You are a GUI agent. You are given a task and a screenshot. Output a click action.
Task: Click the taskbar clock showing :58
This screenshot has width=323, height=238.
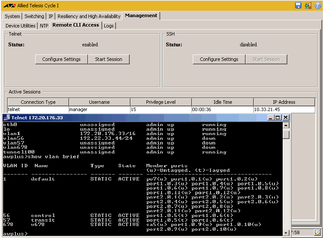[x=296, y=232]
